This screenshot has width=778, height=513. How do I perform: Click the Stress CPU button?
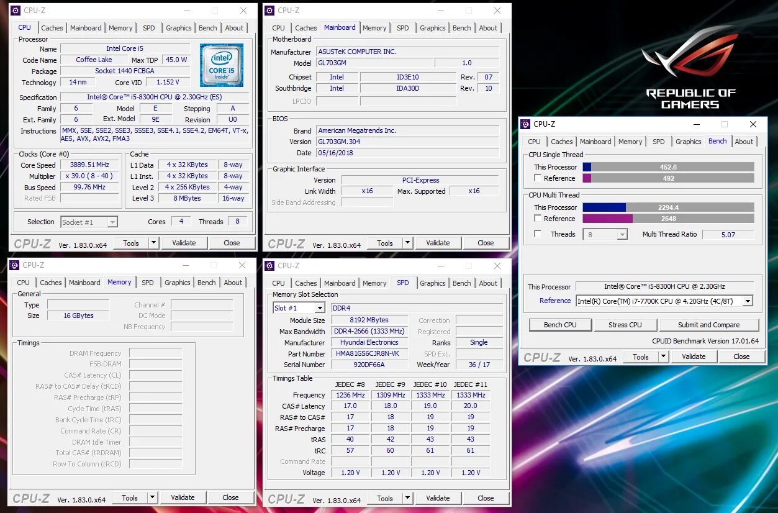[x=625, y=325]
